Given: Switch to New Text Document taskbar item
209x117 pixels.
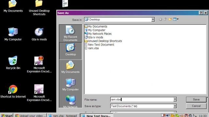Looking at the screenshot, I should pyautogui.click(x=97, y=115).
